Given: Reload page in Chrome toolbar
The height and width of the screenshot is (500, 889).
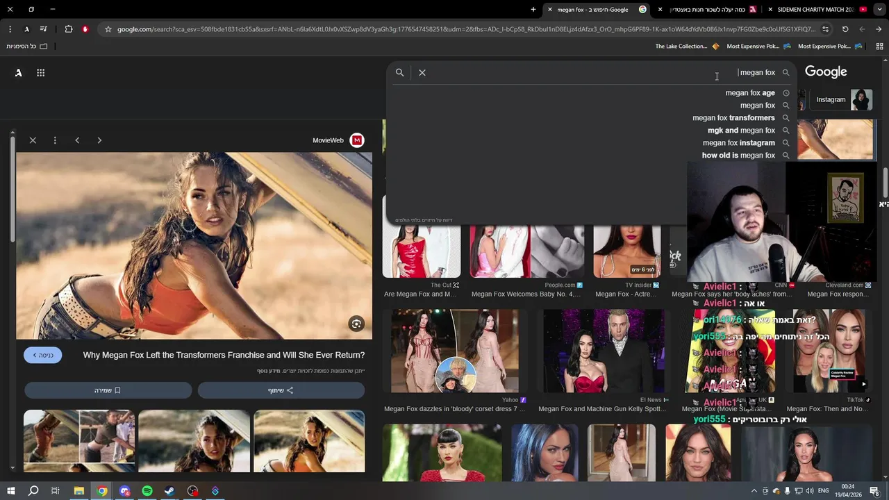Looking at the screenshot, I should 845,29.
